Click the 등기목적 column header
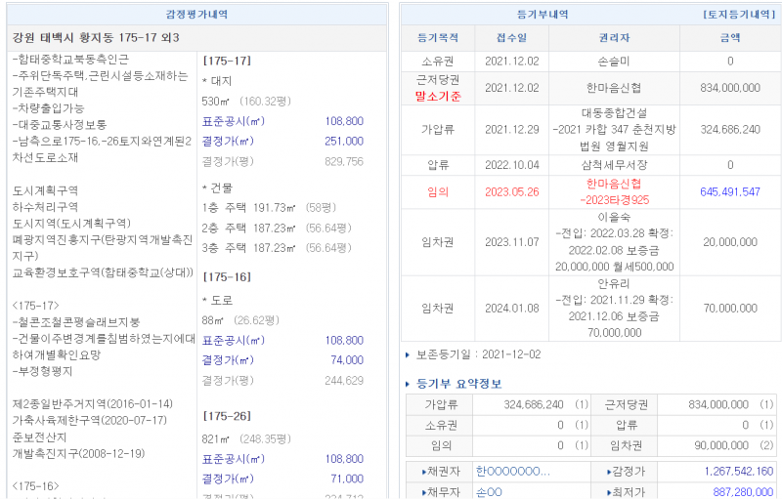This screenshot has width=782, height=499. pyautogui.click(x=437, y=37)
